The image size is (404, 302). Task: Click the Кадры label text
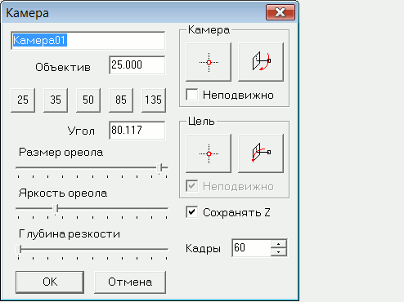(203, 248)
